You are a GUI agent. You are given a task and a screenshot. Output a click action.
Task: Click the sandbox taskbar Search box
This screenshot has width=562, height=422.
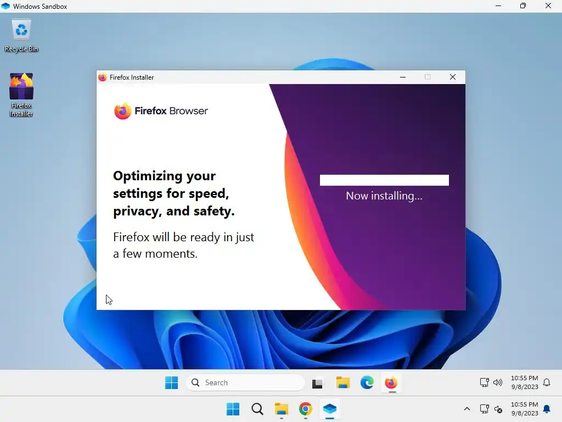tap(245, 382)
